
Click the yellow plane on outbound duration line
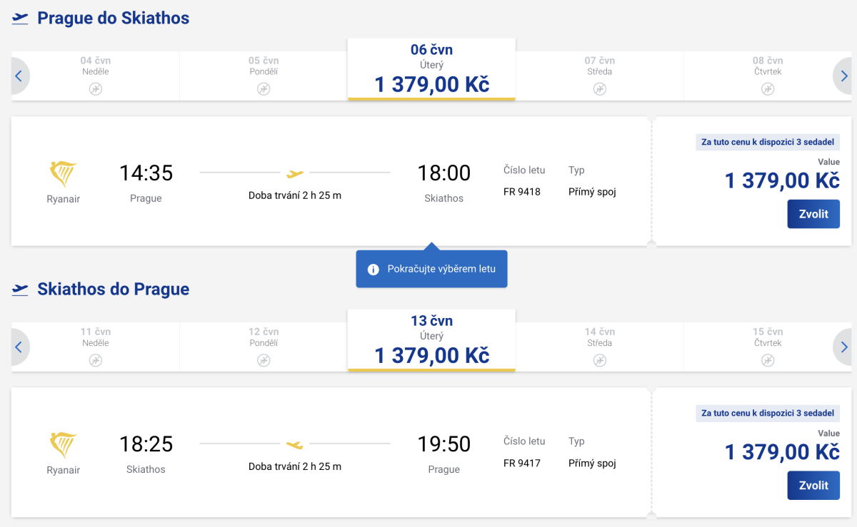click(x=295, y=173)
